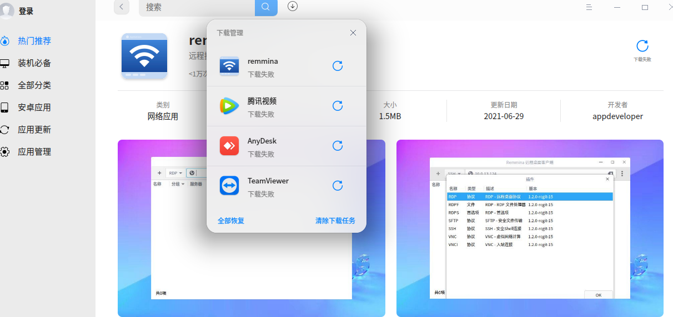Open the first remmina screenshot thumbnail

click(252, 228)
